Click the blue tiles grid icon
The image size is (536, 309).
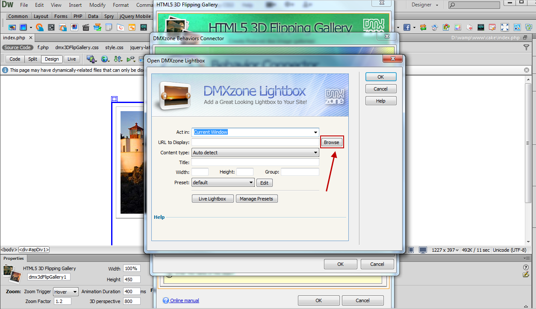pos(516,27)
